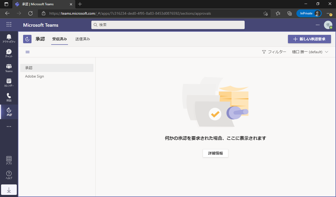Select 承認 in the provider list
Viewport: 336px width, 197px height.
(57, 68)
